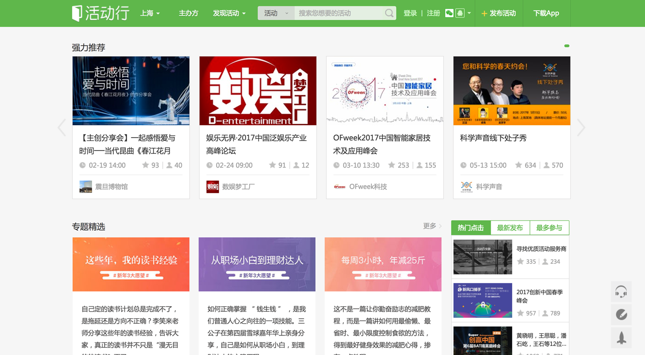Viewport: 645px width, 355px height.
Task: Expand the 发现活动 menu
Action: pyautogui.click(x=229, y=13)
